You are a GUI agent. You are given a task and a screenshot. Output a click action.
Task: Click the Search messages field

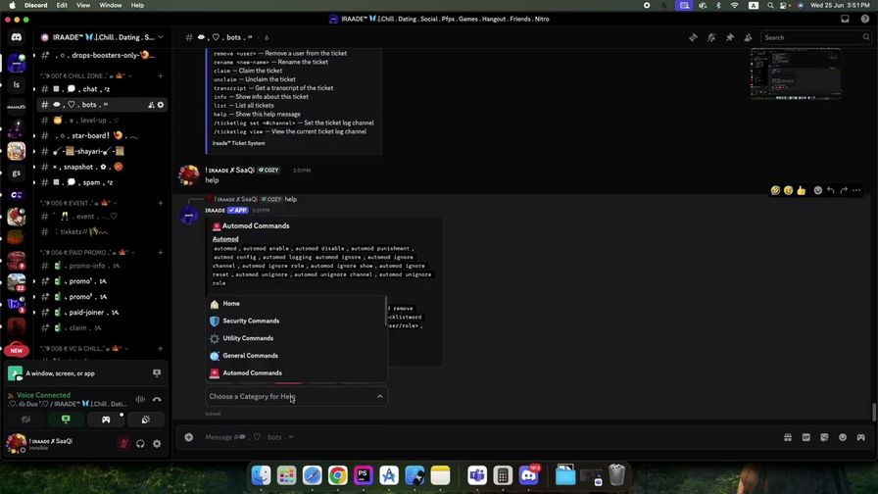tap(816, 37)
